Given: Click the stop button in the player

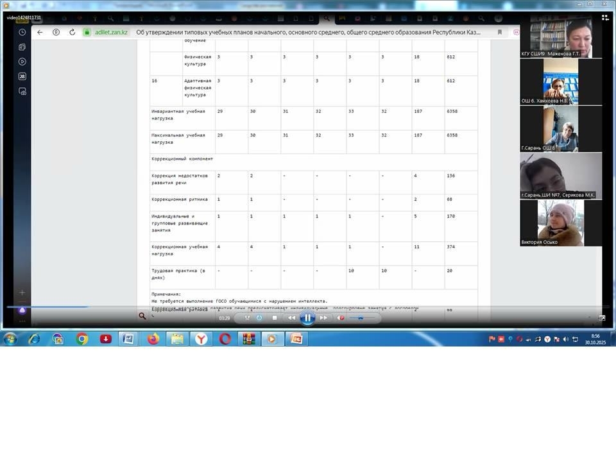Looking at the screenshot, I should pos(275,318).
